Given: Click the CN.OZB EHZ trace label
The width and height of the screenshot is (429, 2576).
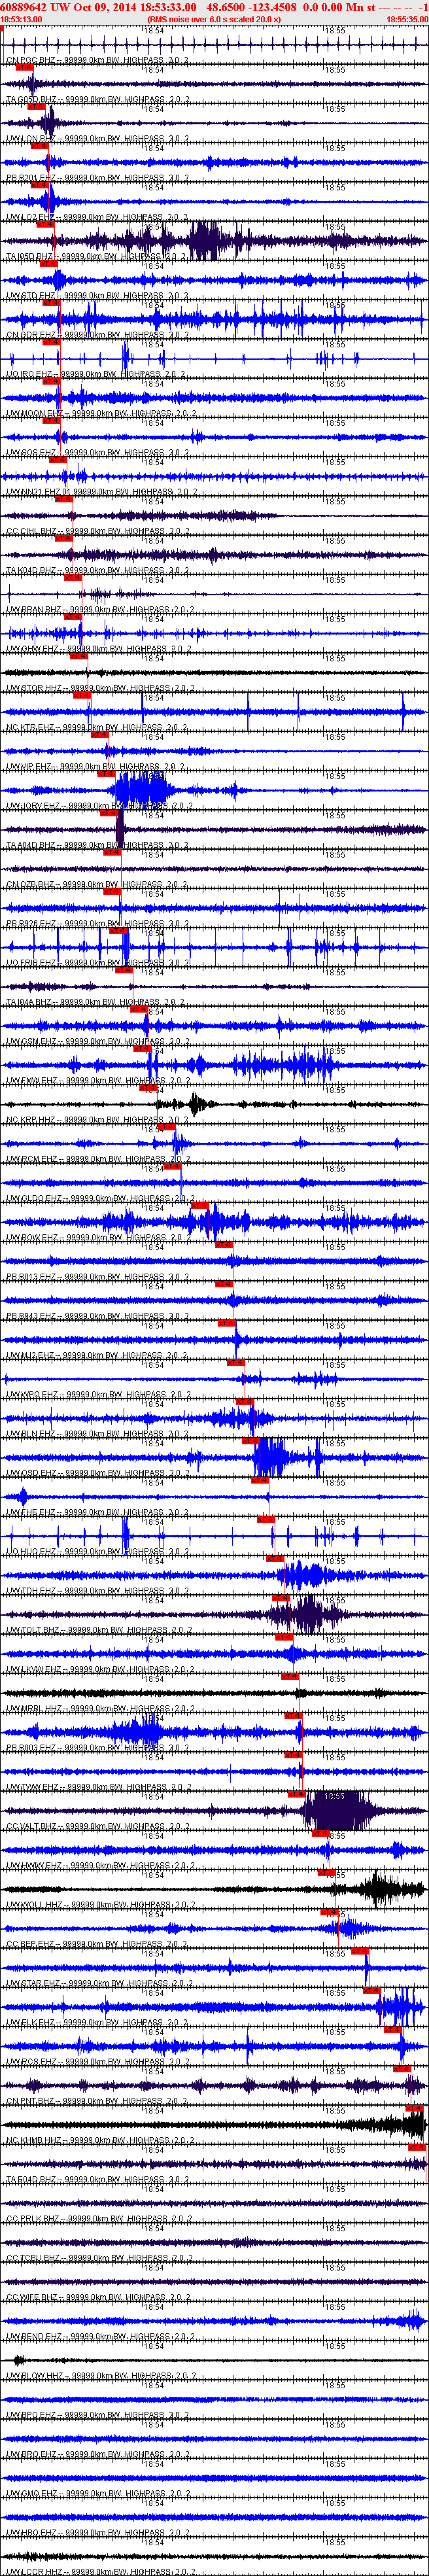Looking at the screenshot, I should (x=98, y=884).
